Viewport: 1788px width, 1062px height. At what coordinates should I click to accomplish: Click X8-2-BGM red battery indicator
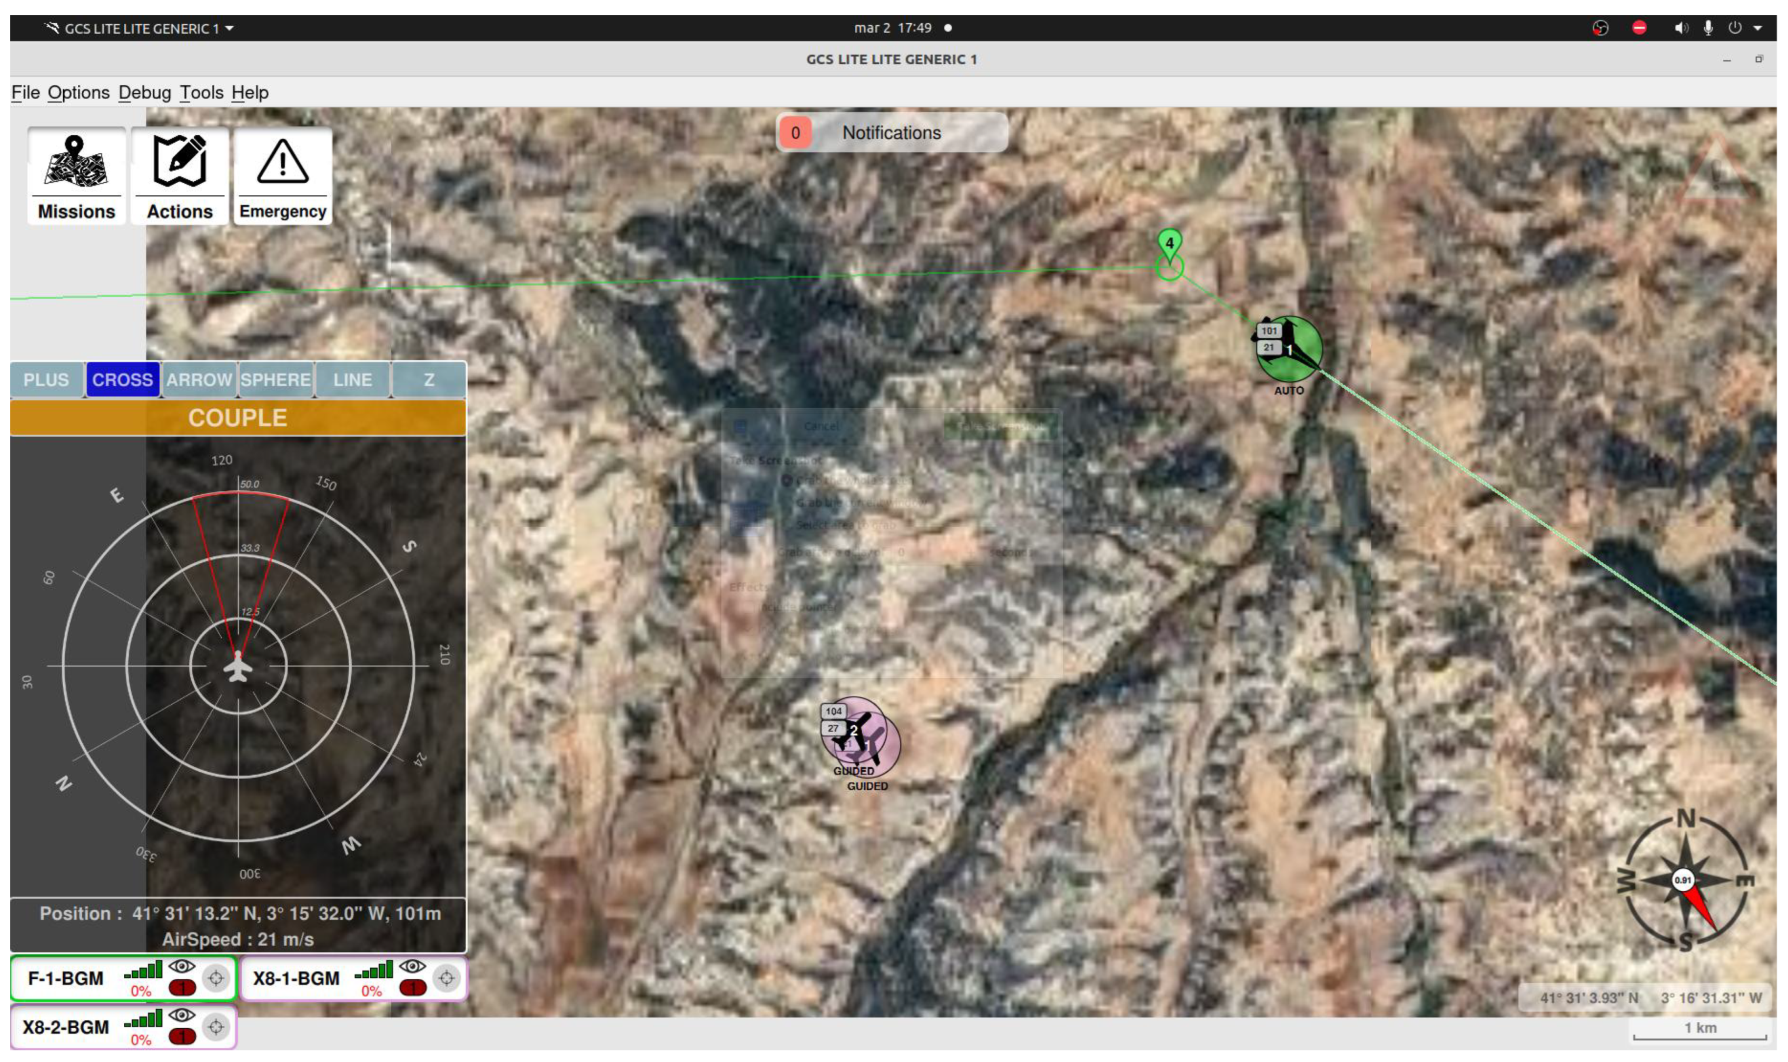point(182,1037)
